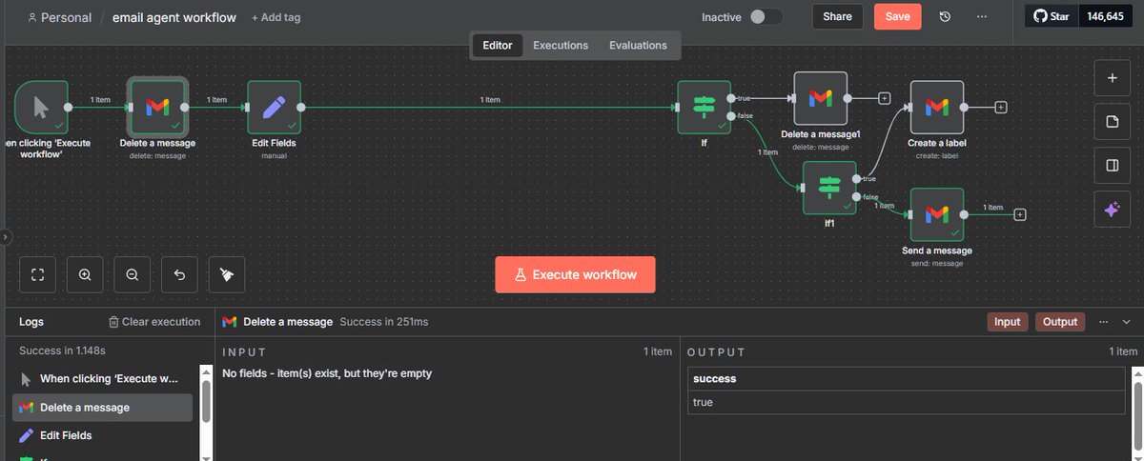This screenshot has height=461, width=1144.
Task: Open the AI assistant sparkle button
Action: [1112, 210]
